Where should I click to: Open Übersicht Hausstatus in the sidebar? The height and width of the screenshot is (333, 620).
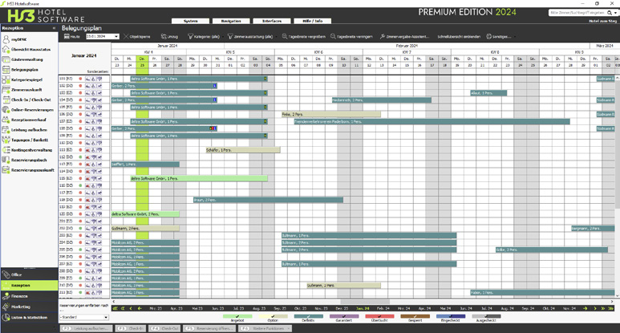click(26, 50)
